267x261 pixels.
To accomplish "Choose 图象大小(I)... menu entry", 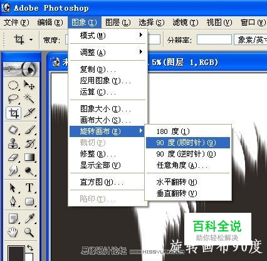I will point(107,109).
